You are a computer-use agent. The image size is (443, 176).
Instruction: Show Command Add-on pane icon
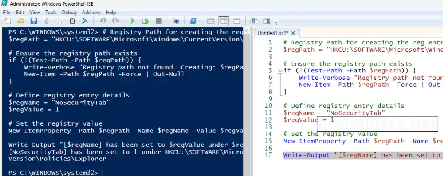(266, 21)
